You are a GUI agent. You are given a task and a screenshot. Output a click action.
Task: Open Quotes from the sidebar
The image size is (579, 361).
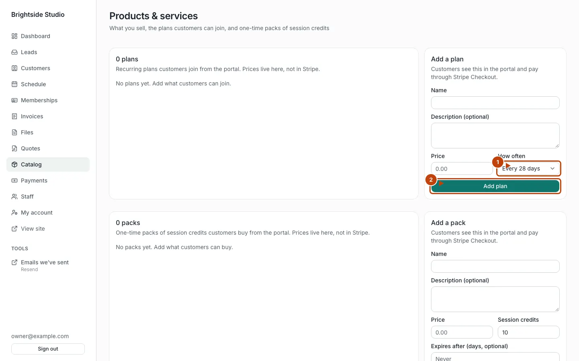48,148
